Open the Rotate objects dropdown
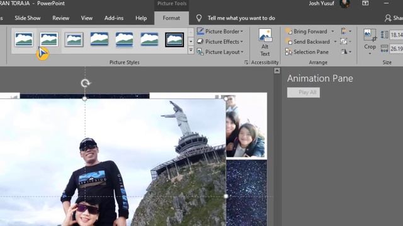 pos(346,51)
